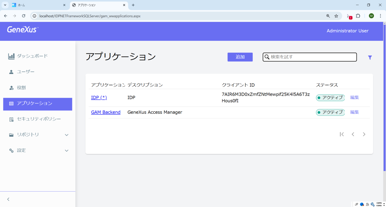Screen dimensions: 386x207
Task: Select the users (ユーザー) person icon
Action: click(11, 72)
